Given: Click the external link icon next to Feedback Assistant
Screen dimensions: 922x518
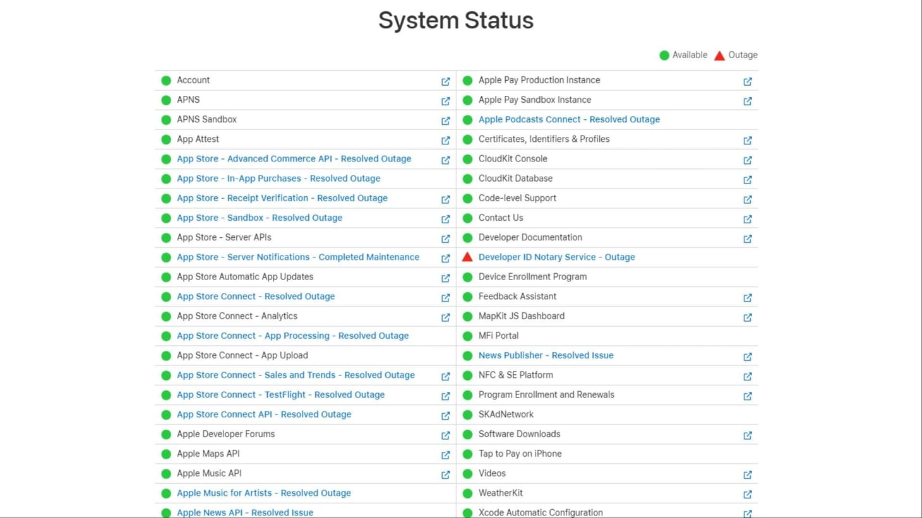Looking at the screenshot, I should tap(748, 297).
